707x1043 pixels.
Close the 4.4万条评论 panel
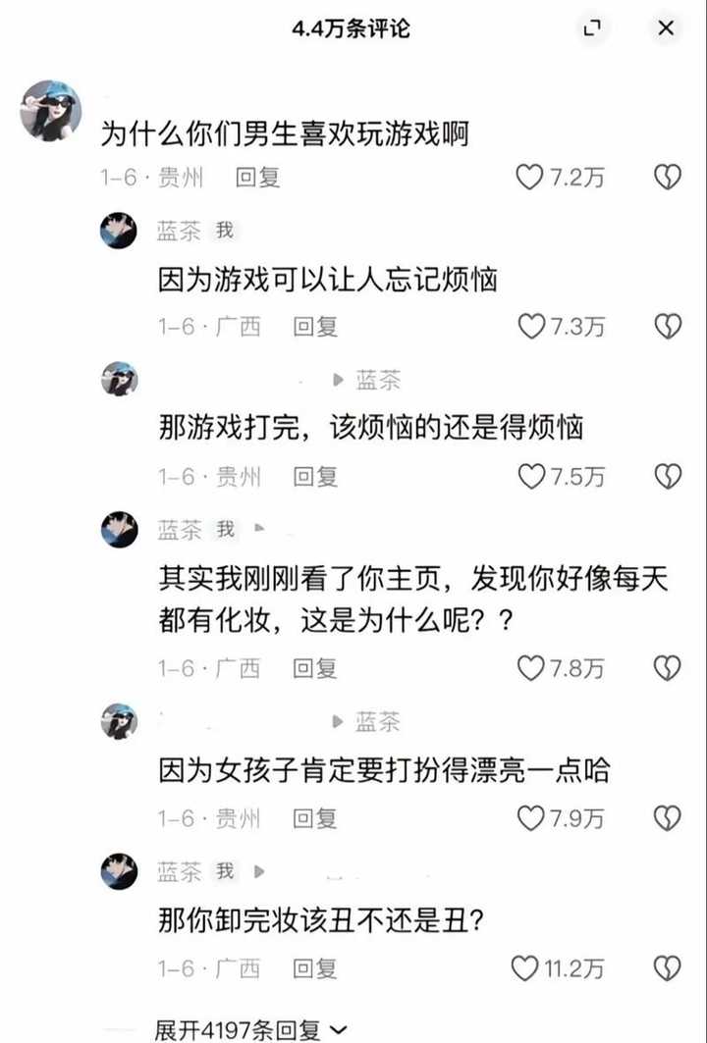pos(666,27)
